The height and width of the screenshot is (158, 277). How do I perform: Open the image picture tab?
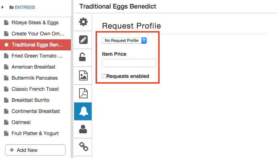pos(83,75)
